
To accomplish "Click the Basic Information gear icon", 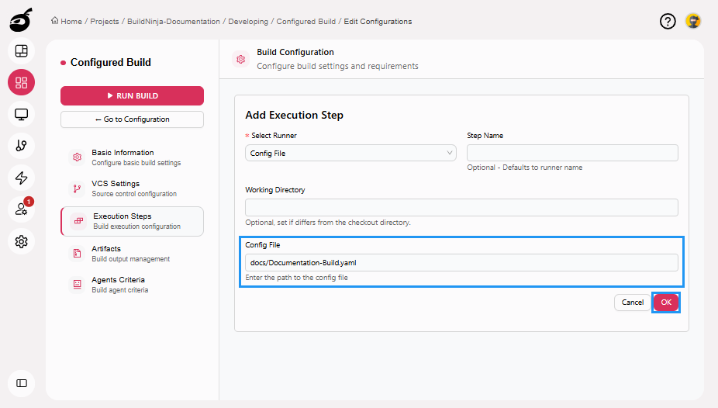I will click(x=77, y=157).
